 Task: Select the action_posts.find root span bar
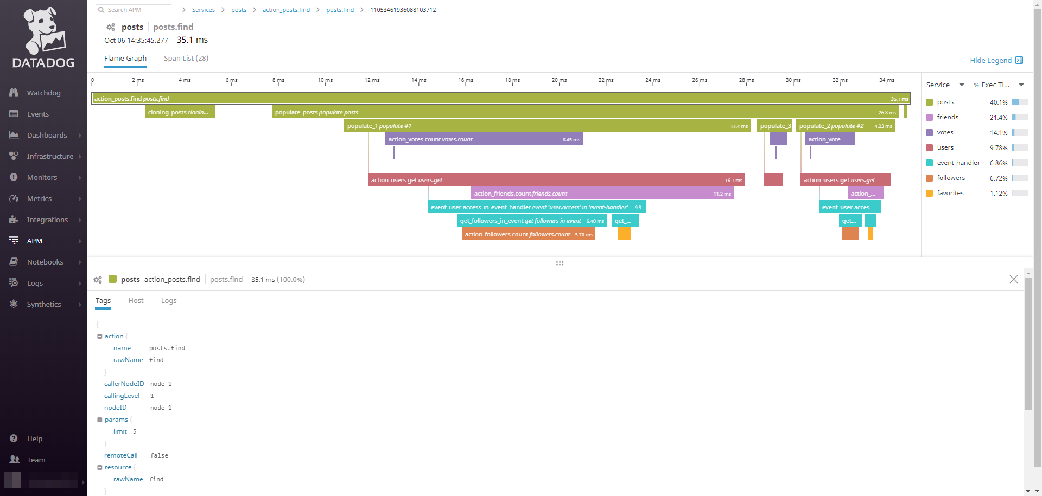[x=501, y=99]
